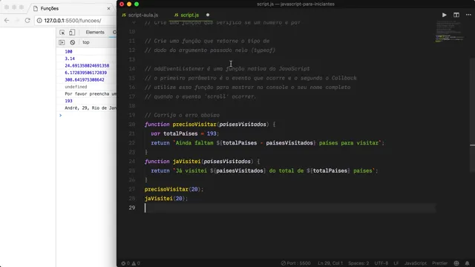Click 'Ln 29, Col 1' in the status bar
Screen dimensions: 475x267
tap(330, 263)
